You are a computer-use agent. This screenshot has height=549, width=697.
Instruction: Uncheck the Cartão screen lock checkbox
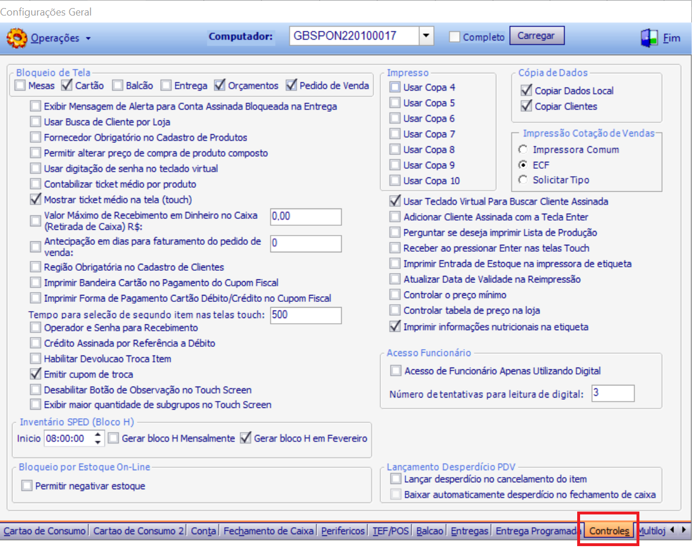click(66, 86)
